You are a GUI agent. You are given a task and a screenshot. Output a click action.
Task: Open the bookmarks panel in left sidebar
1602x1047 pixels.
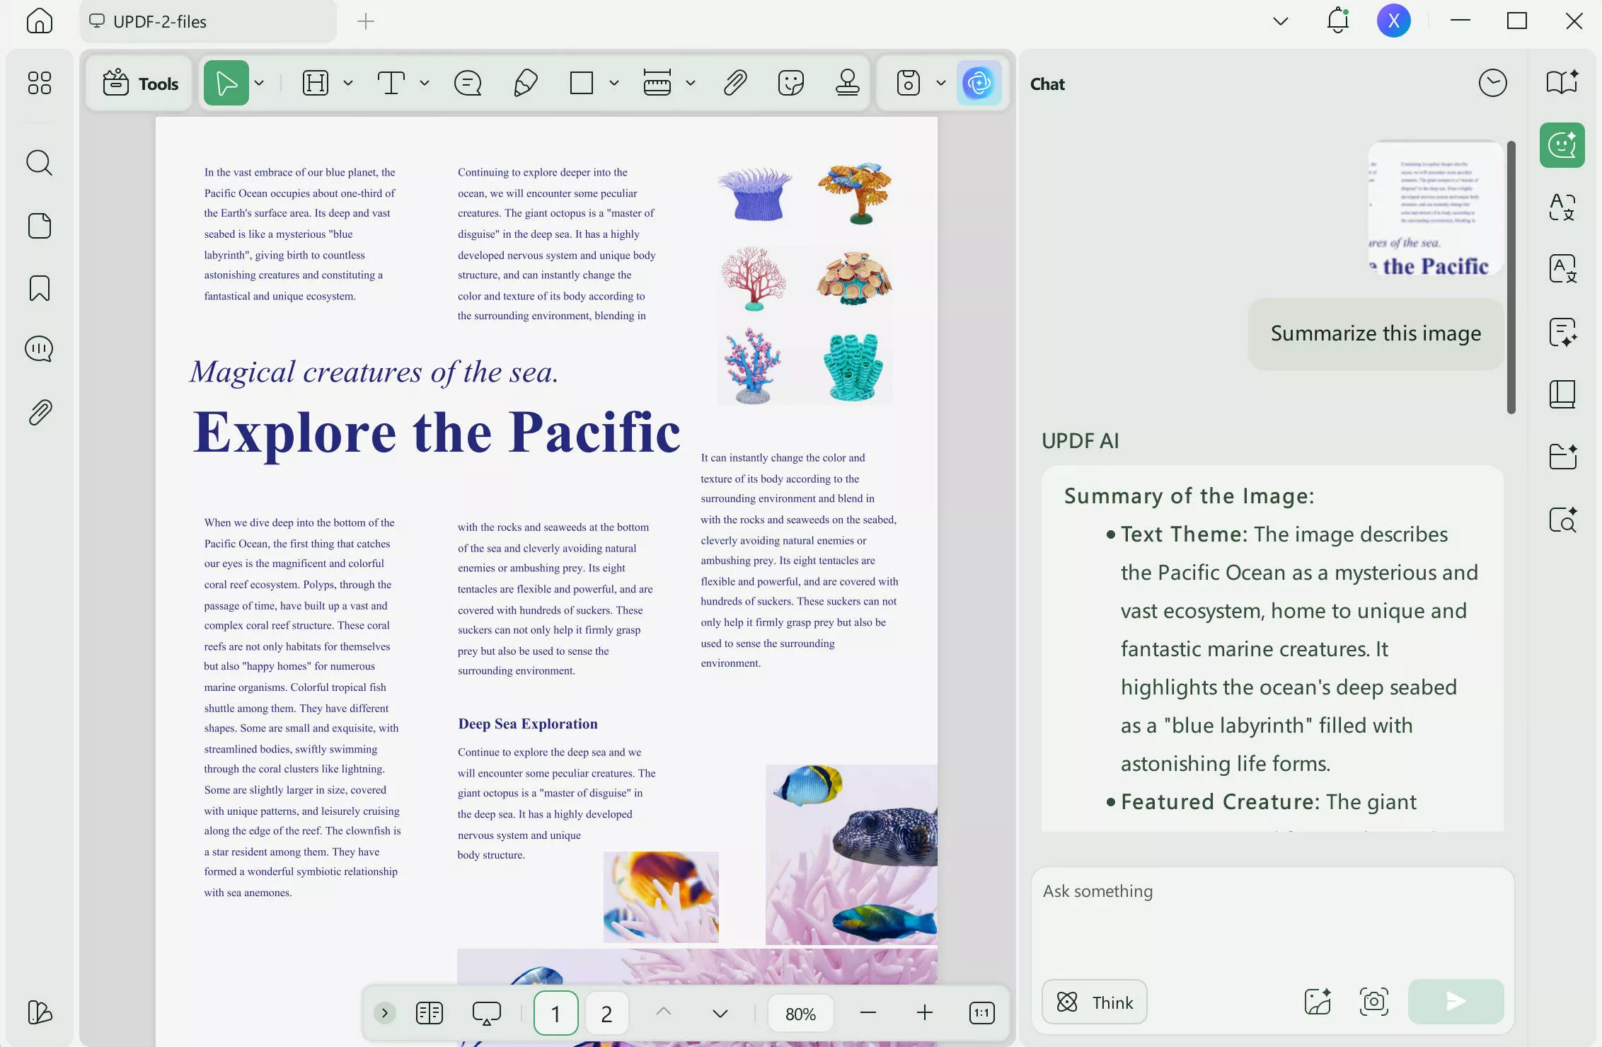point(39,288)
